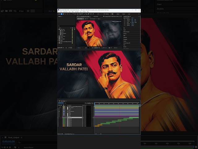Hide the Slide_10 layer via eye
Image resolution: width=198 pixels, height=149 pixels.
click(x=58, y=118)
